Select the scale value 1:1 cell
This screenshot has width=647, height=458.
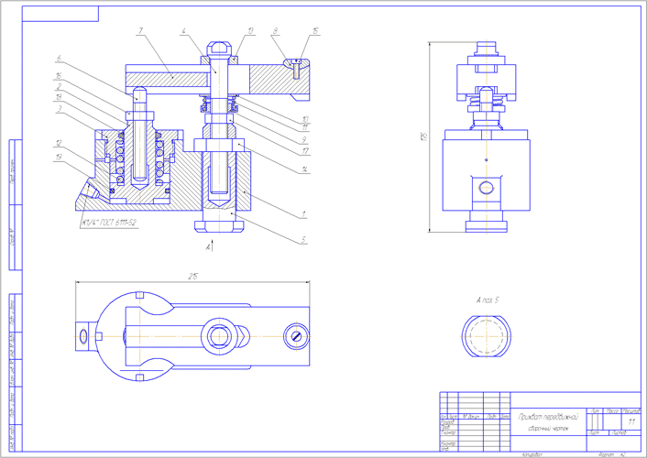(631, 421)
